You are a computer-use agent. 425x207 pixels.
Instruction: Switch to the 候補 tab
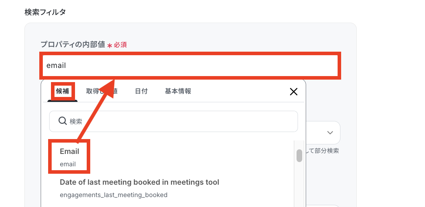(x=63, y=91)
